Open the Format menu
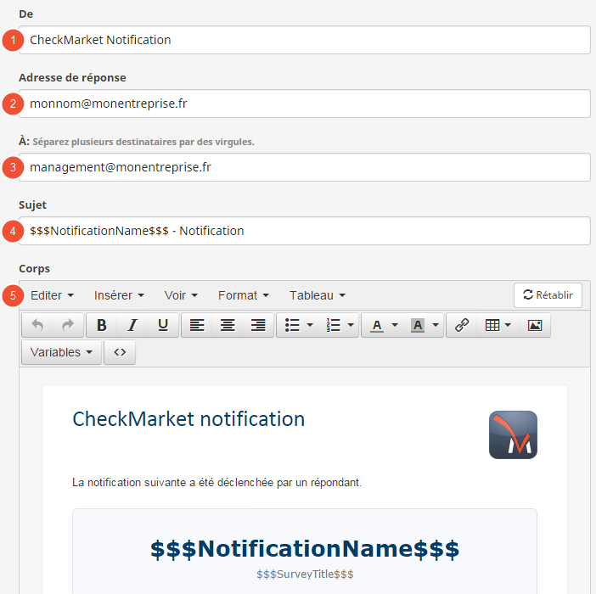This screenshot has height=594, width=596. pyautogui.click(x=244, y=295)
